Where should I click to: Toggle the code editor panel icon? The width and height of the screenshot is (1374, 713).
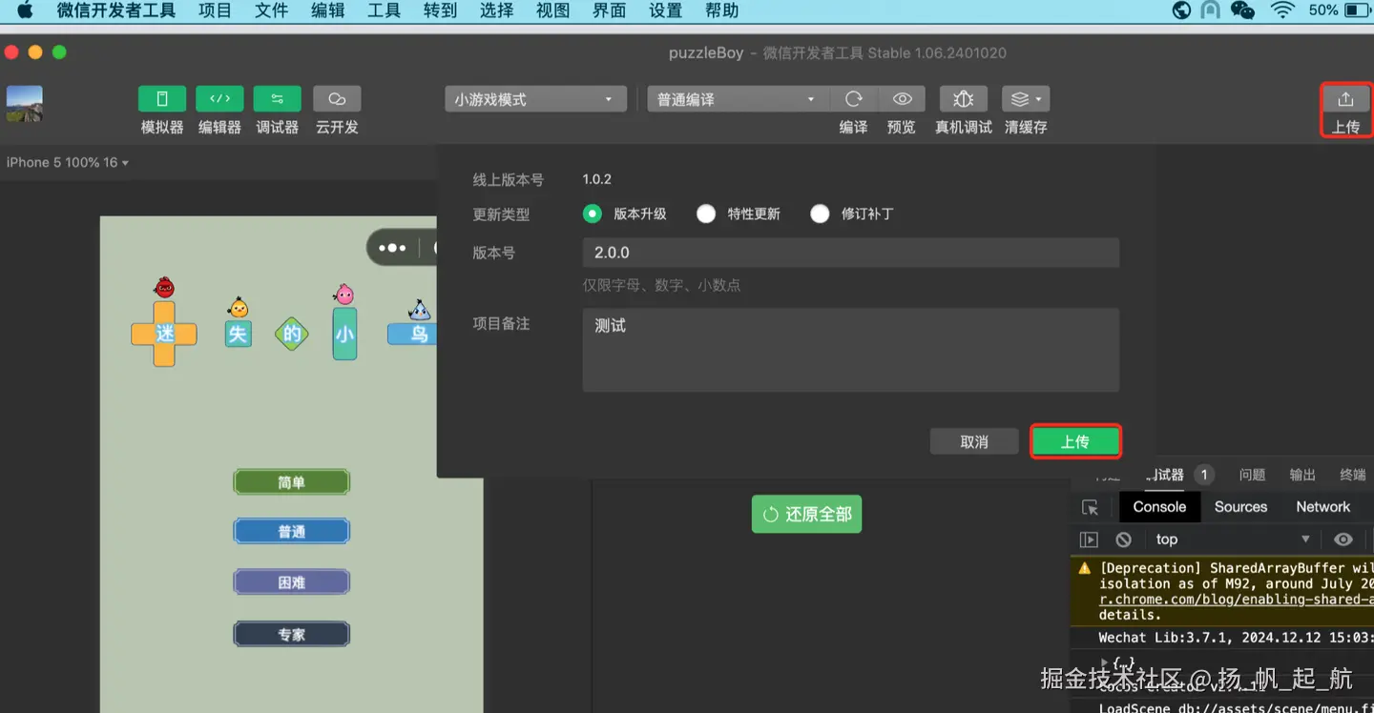click(219, 99)
